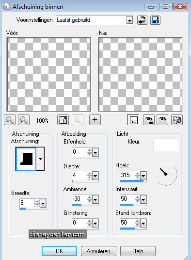Screen dimensions: 191x260
Task: Click the Vóór preview pane
Action: (x=48, y=74)
